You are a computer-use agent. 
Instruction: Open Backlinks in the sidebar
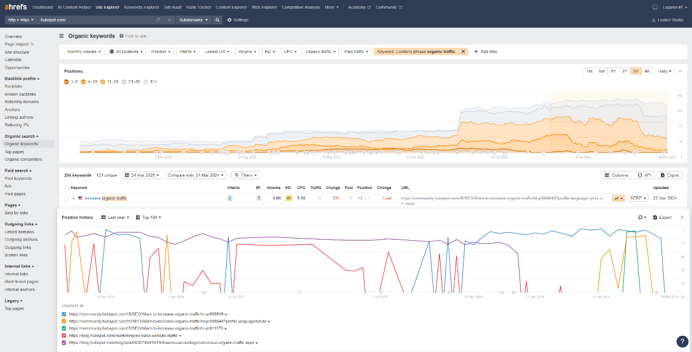(13, 86)
